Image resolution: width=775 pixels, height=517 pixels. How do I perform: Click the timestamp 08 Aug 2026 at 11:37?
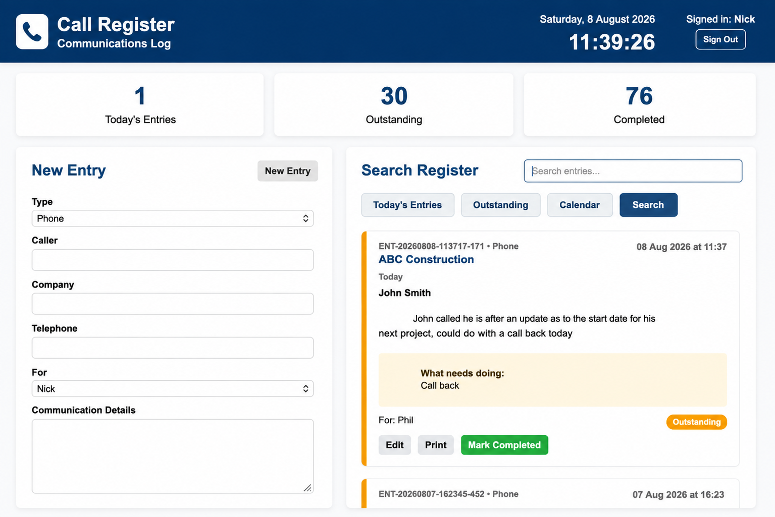(681, 247)
